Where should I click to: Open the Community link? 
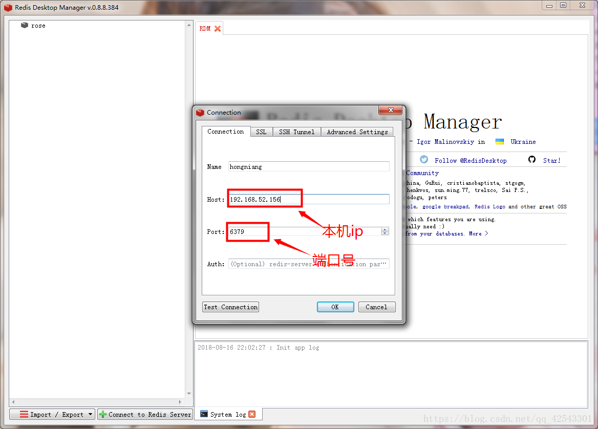coord(422,173)
